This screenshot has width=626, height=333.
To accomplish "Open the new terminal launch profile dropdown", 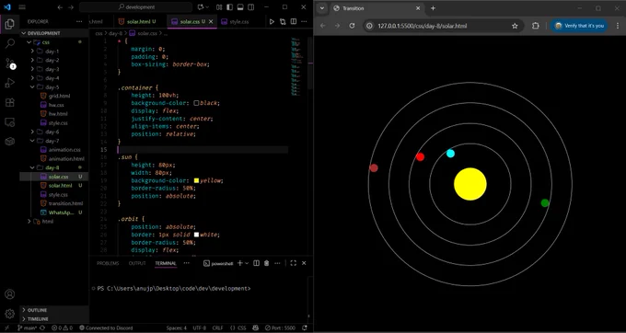I will pos(247,263).
